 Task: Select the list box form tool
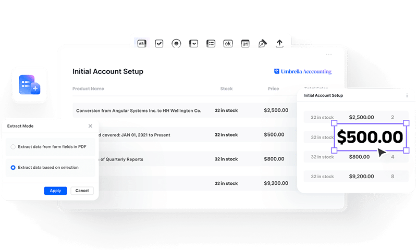(x=211, y=44)
